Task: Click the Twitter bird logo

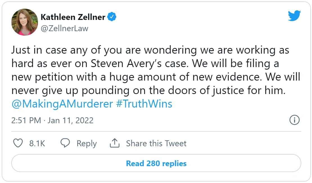Action: 294,16
